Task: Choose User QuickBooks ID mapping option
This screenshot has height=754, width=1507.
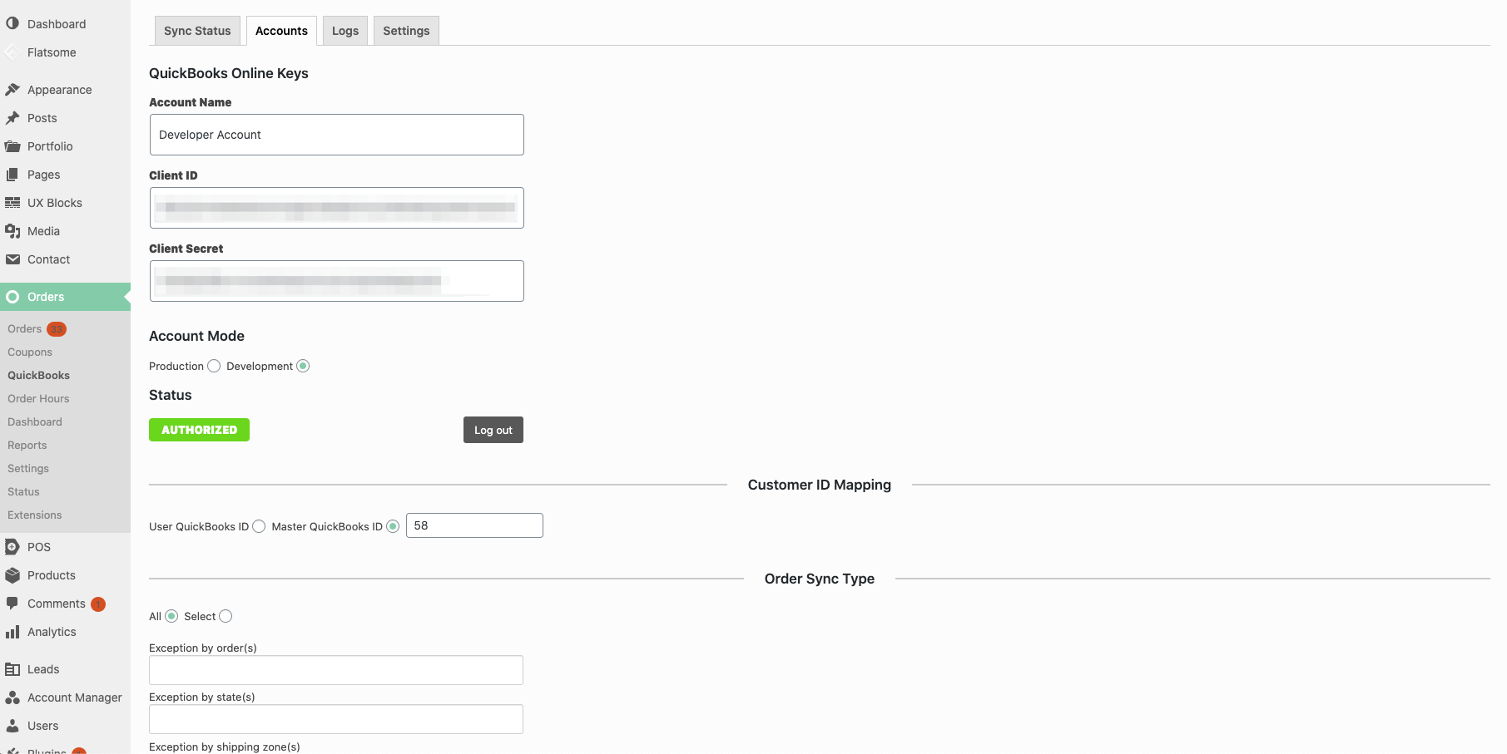Action: (259, 525)
